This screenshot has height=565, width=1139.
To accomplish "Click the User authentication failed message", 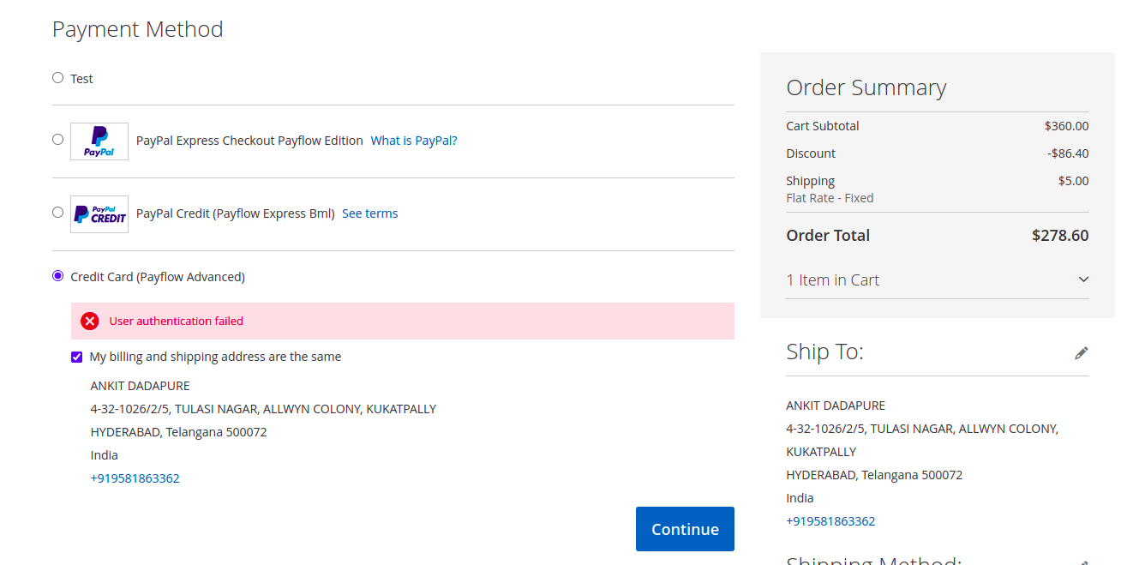I will [x=176, y=321].
